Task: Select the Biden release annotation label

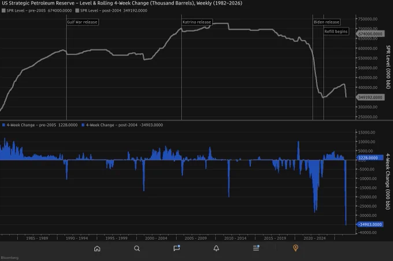Action: click(327, 22)
